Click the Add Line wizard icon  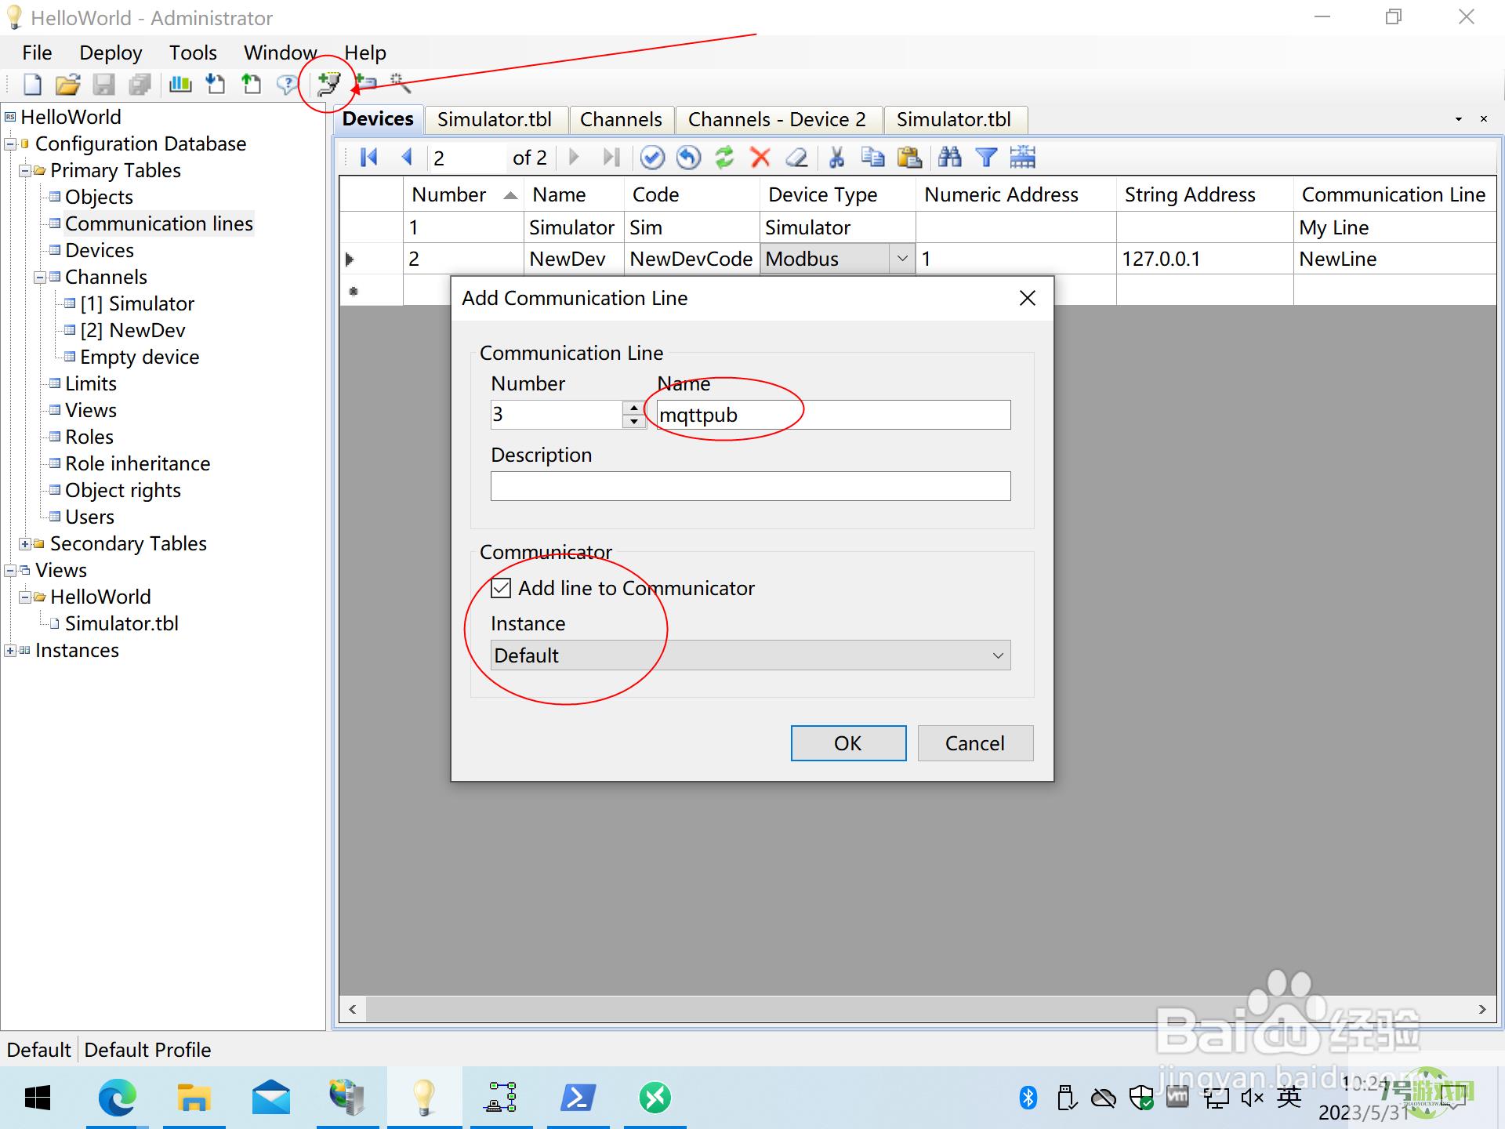[x=328, y=83]
